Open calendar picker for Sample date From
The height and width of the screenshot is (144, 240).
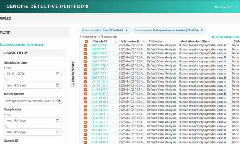(x=57, y=121)
